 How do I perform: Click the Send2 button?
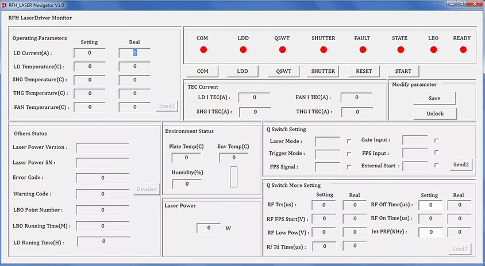(x=461, y=165)
